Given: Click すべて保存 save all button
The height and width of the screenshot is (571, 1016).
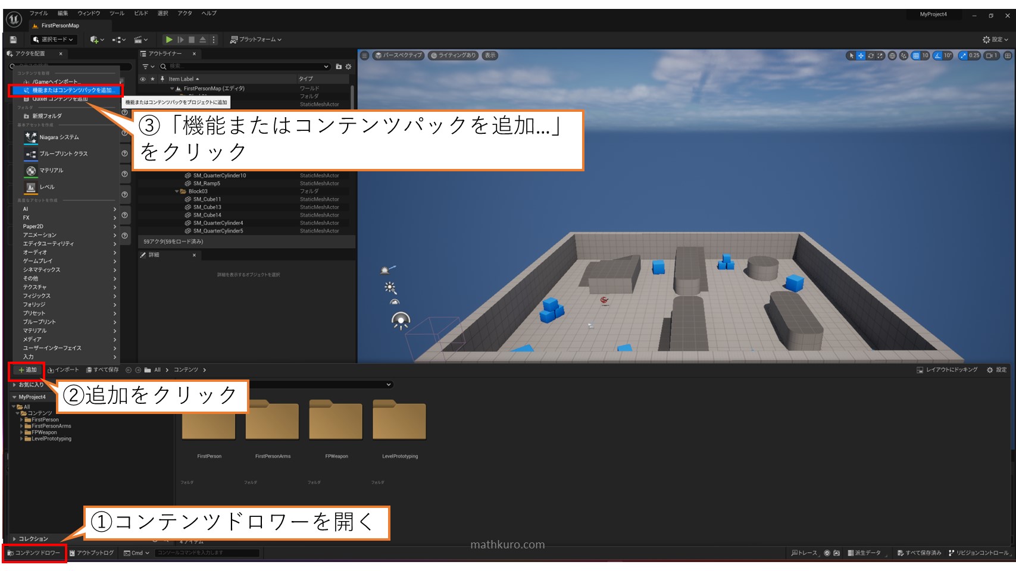Looking at the screenshot, I should coord(102,370).
